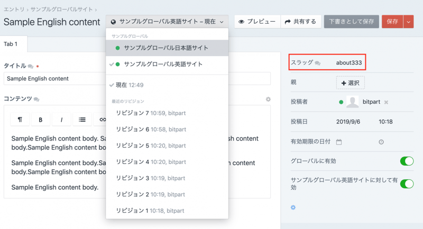The width and height of the screenshot is (423, 229).
Task: Click the sidebar settings gear icon
Action: [x=293, y=207]
